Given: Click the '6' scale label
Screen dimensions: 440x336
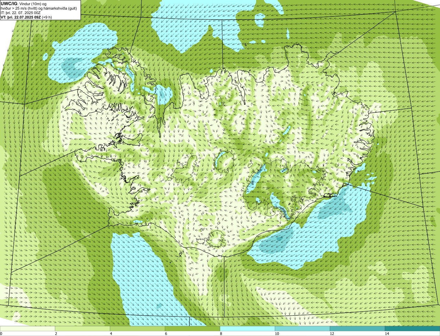Looking at the screenshot, I should [x=166, y=334].
